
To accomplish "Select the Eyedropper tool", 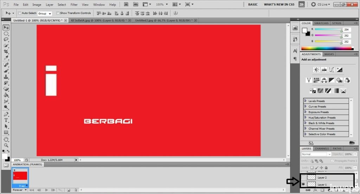I will 6,58.
